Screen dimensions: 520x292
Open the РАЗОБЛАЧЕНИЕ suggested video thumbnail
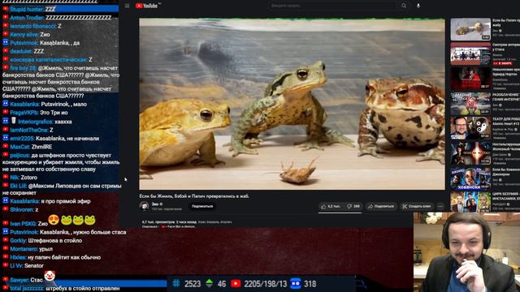[470, 103]
